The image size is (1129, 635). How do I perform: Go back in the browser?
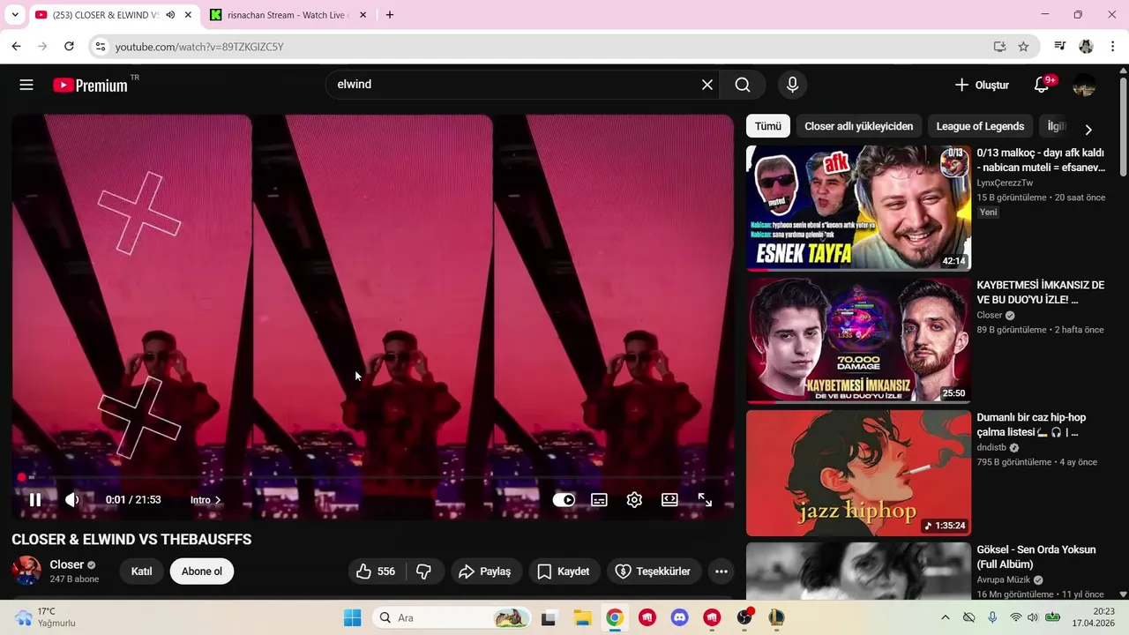click(16, 47)
